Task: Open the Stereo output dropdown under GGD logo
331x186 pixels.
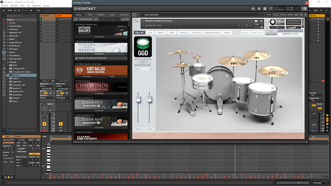Action: (143, 69)
